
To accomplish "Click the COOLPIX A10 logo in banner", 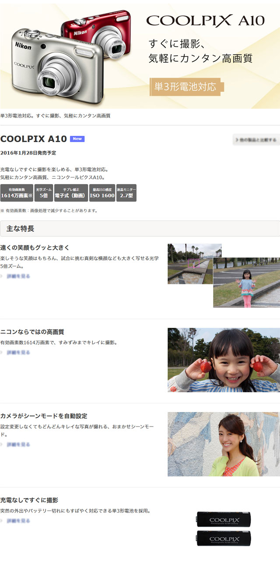I will pyautogui.click(x=205, y=20).
